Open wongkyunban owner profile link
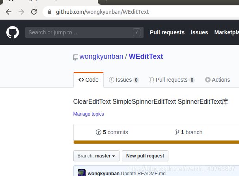Viewport: 239px width, 176px height. pos(101,56)
